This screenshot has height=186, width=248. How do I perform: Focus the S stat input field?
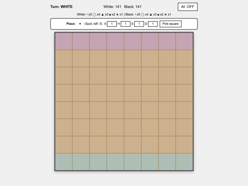[x=139, y=24]
